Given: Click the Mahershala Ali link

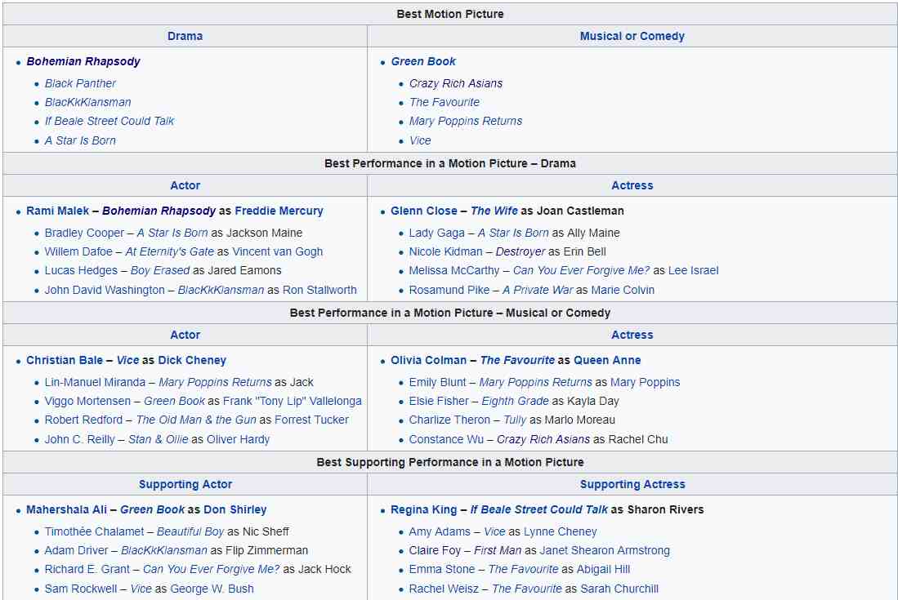Looking at the screenshot, I should pos(66,509).
